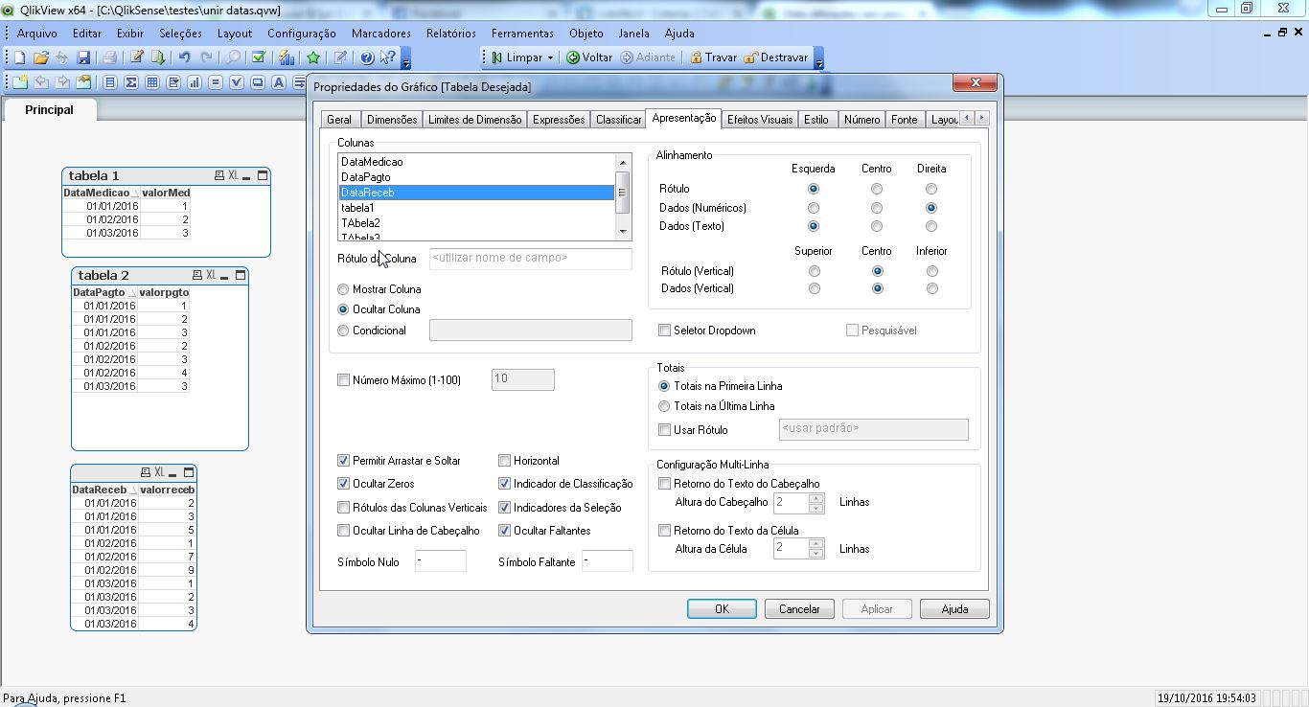Toggle the Indicador de Classificação checkbox
Viewport: 1309px width, 707px height.
504,484
